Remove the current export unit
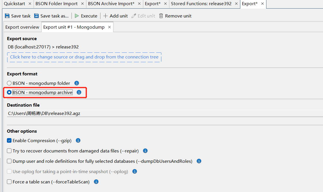The width and height of the screenshot is (323, 192). (x=175, y=16)
